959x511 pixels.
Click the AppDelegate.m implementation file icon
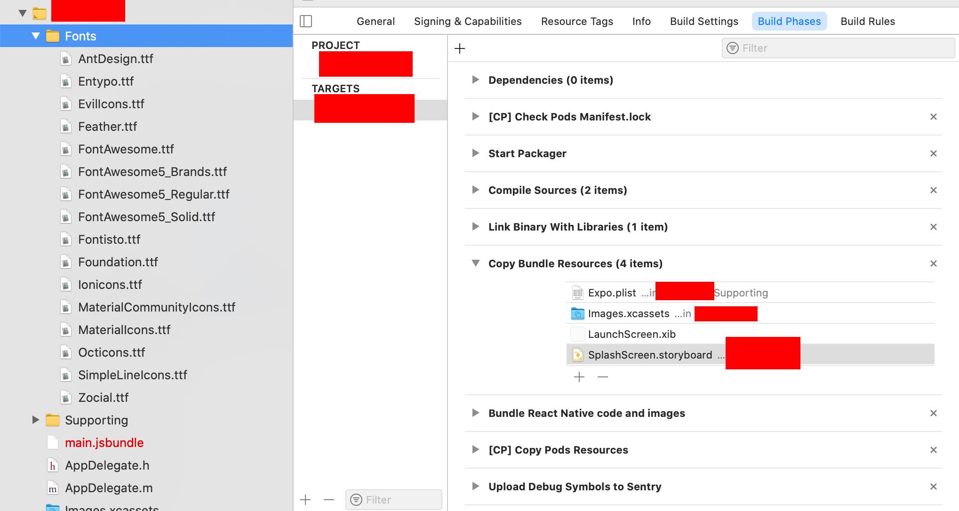(52, 488)
